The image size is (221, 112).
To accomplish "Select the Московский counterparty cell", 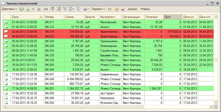I will [111, 22].
